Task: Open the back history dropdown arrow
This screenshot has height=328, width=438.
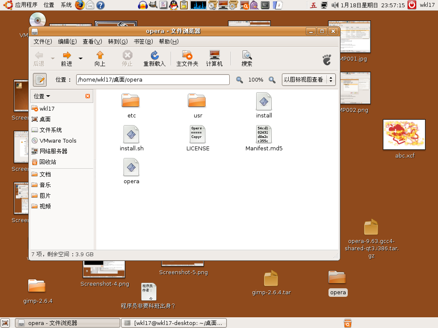Action: (x=53, y=59)
